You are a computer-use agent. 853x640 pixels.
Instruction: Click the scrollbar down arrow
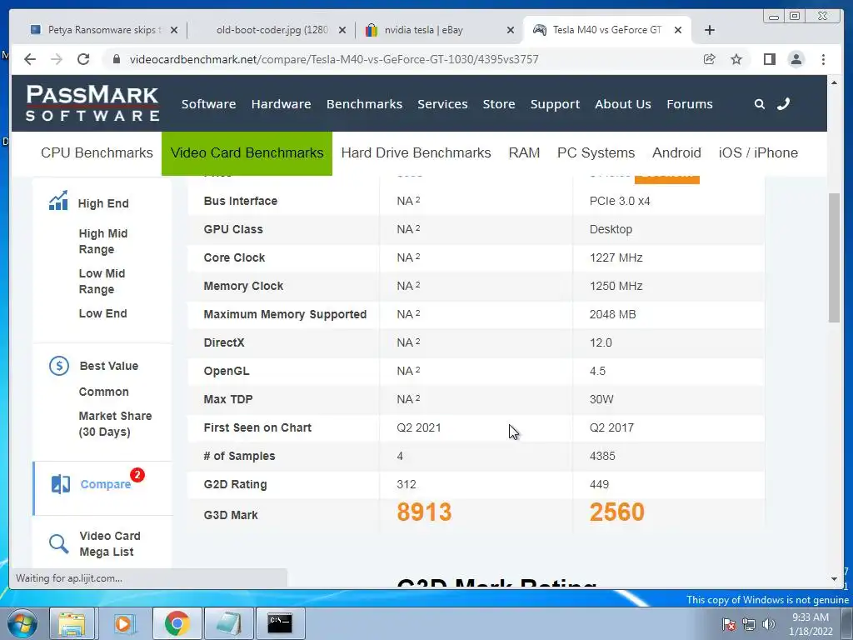point(834,579)
